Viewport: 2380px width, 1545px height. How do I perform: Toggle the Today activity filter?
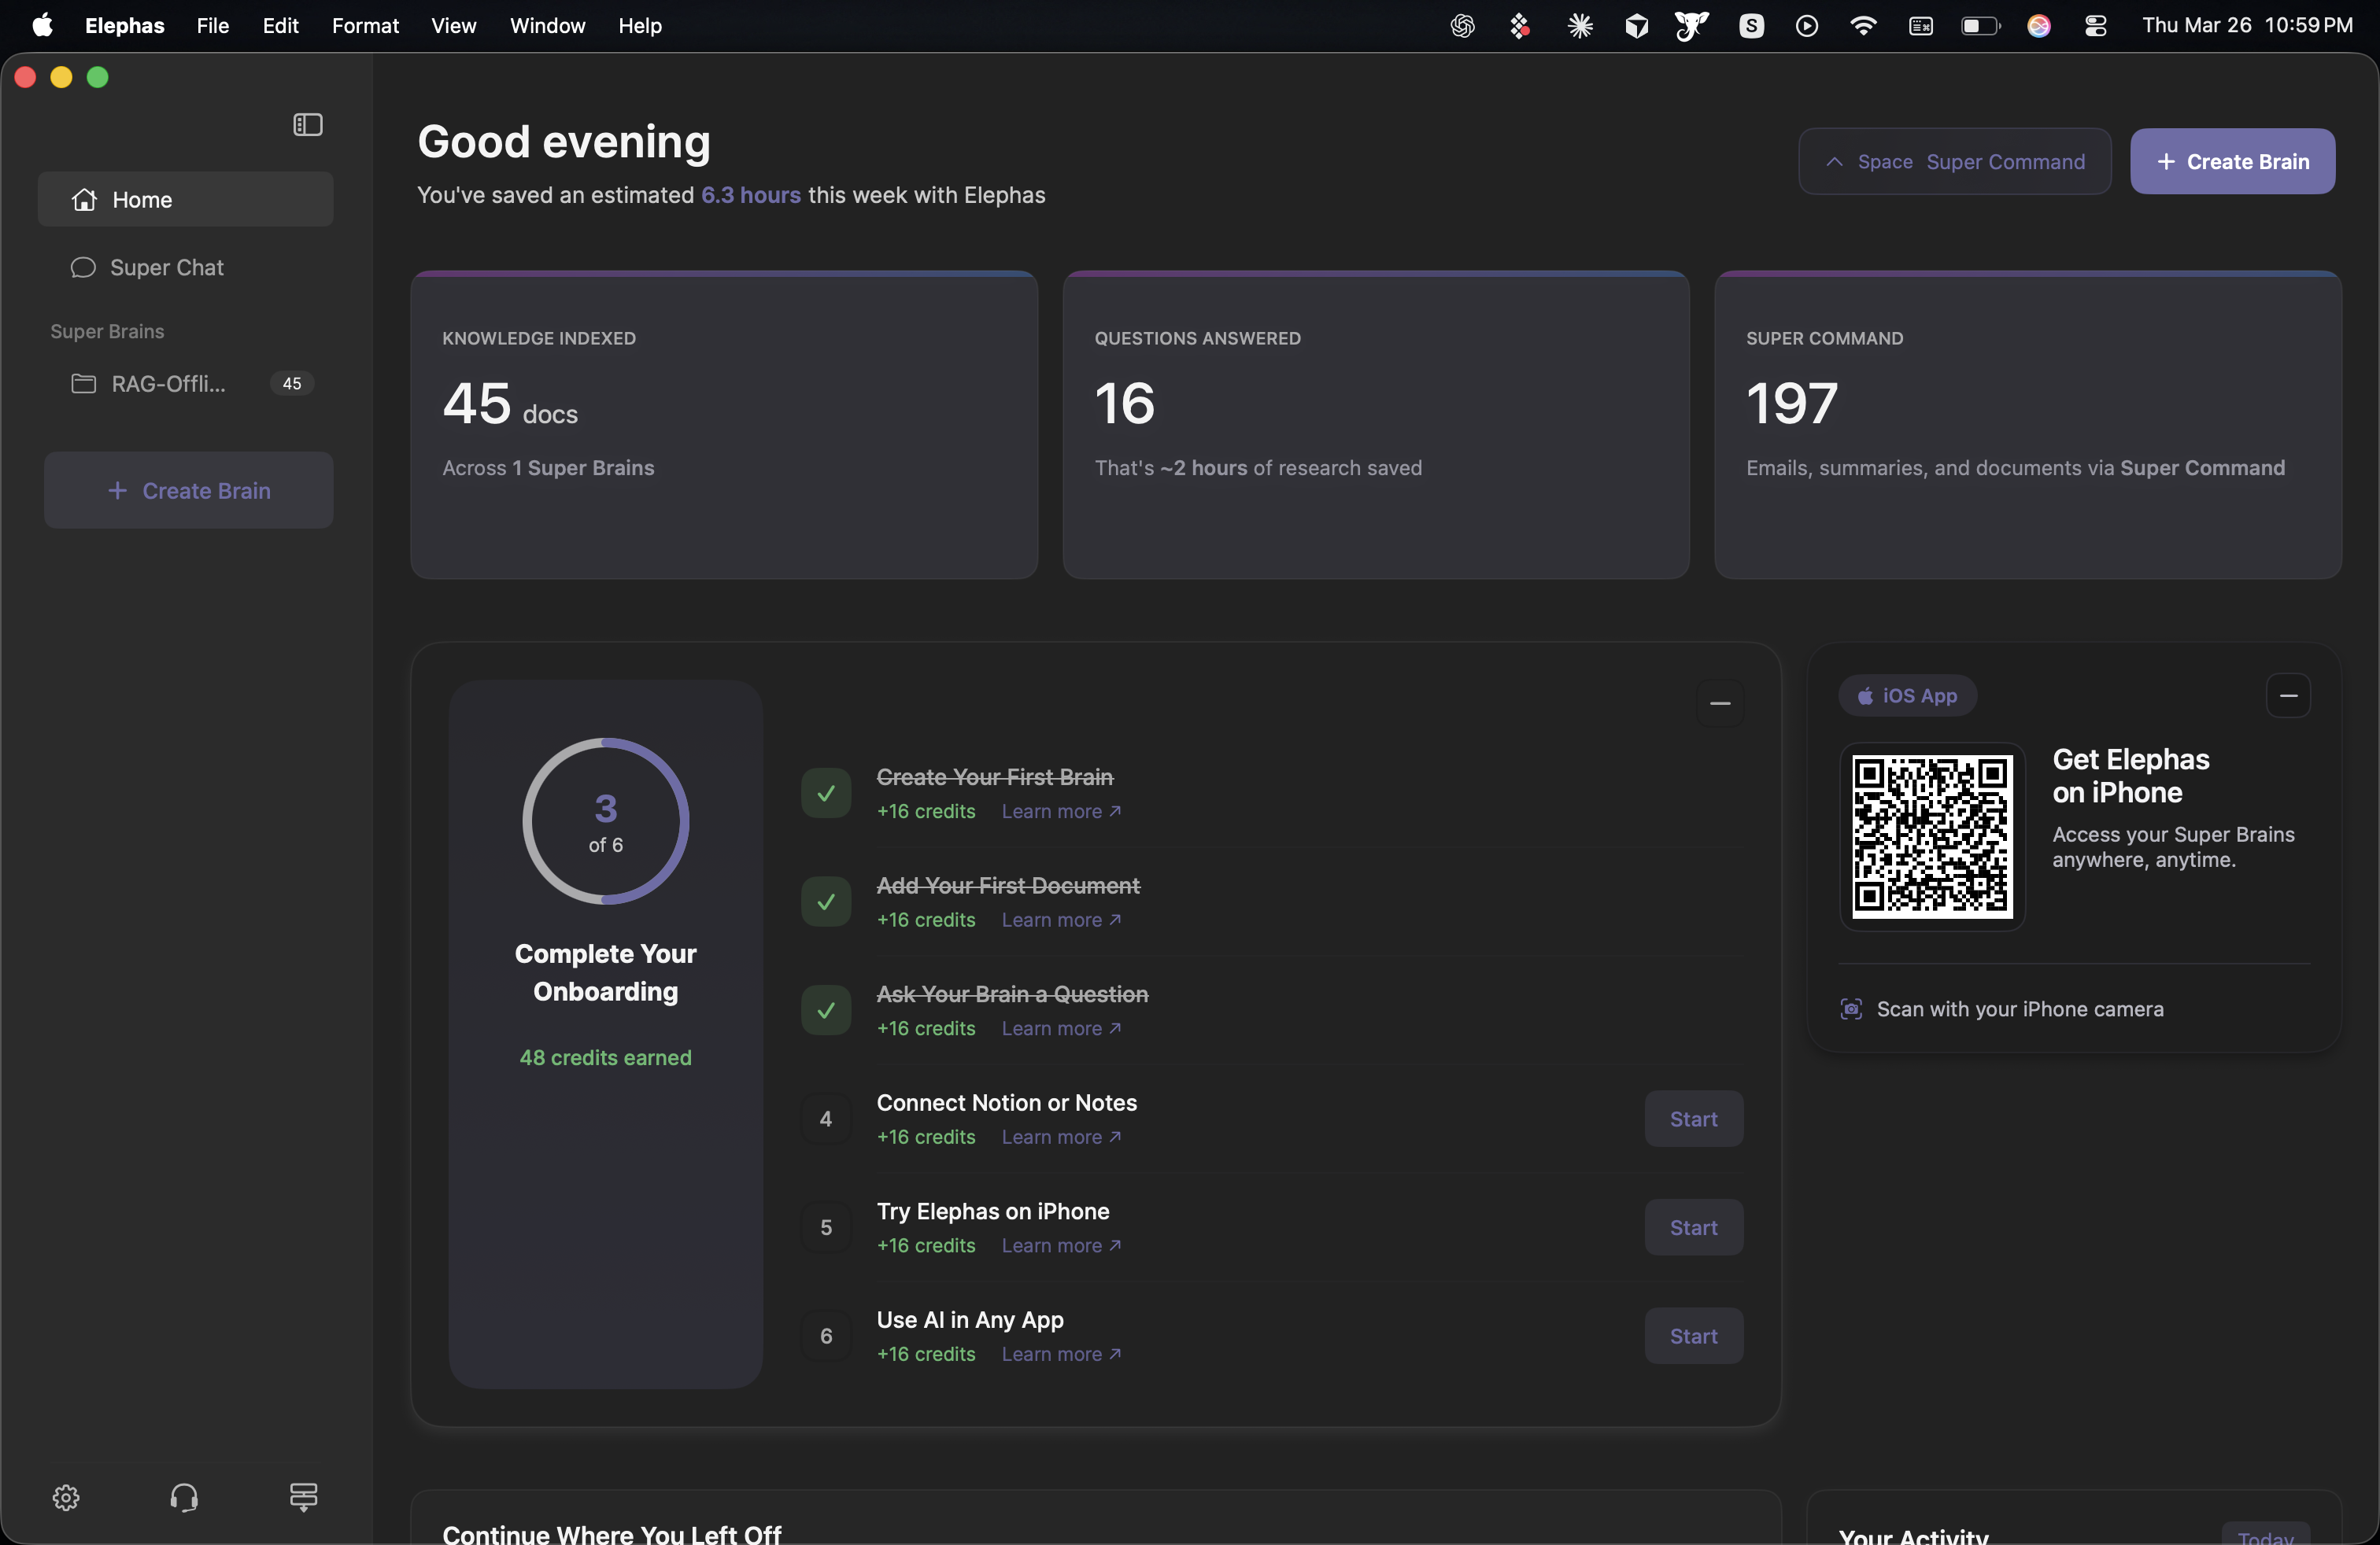pos(2265,1534)
